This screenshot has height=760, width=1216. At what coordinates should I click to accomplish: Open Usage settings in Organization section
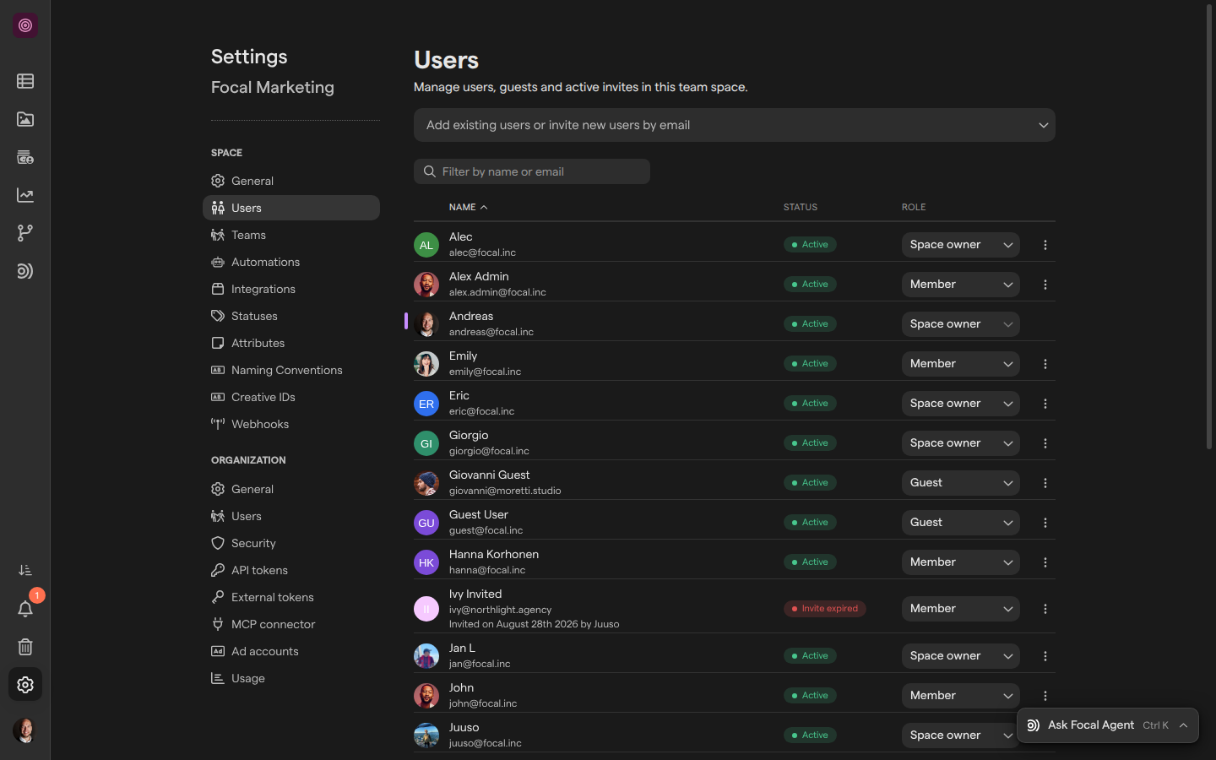pyautogui.click(x=291, y=678)
